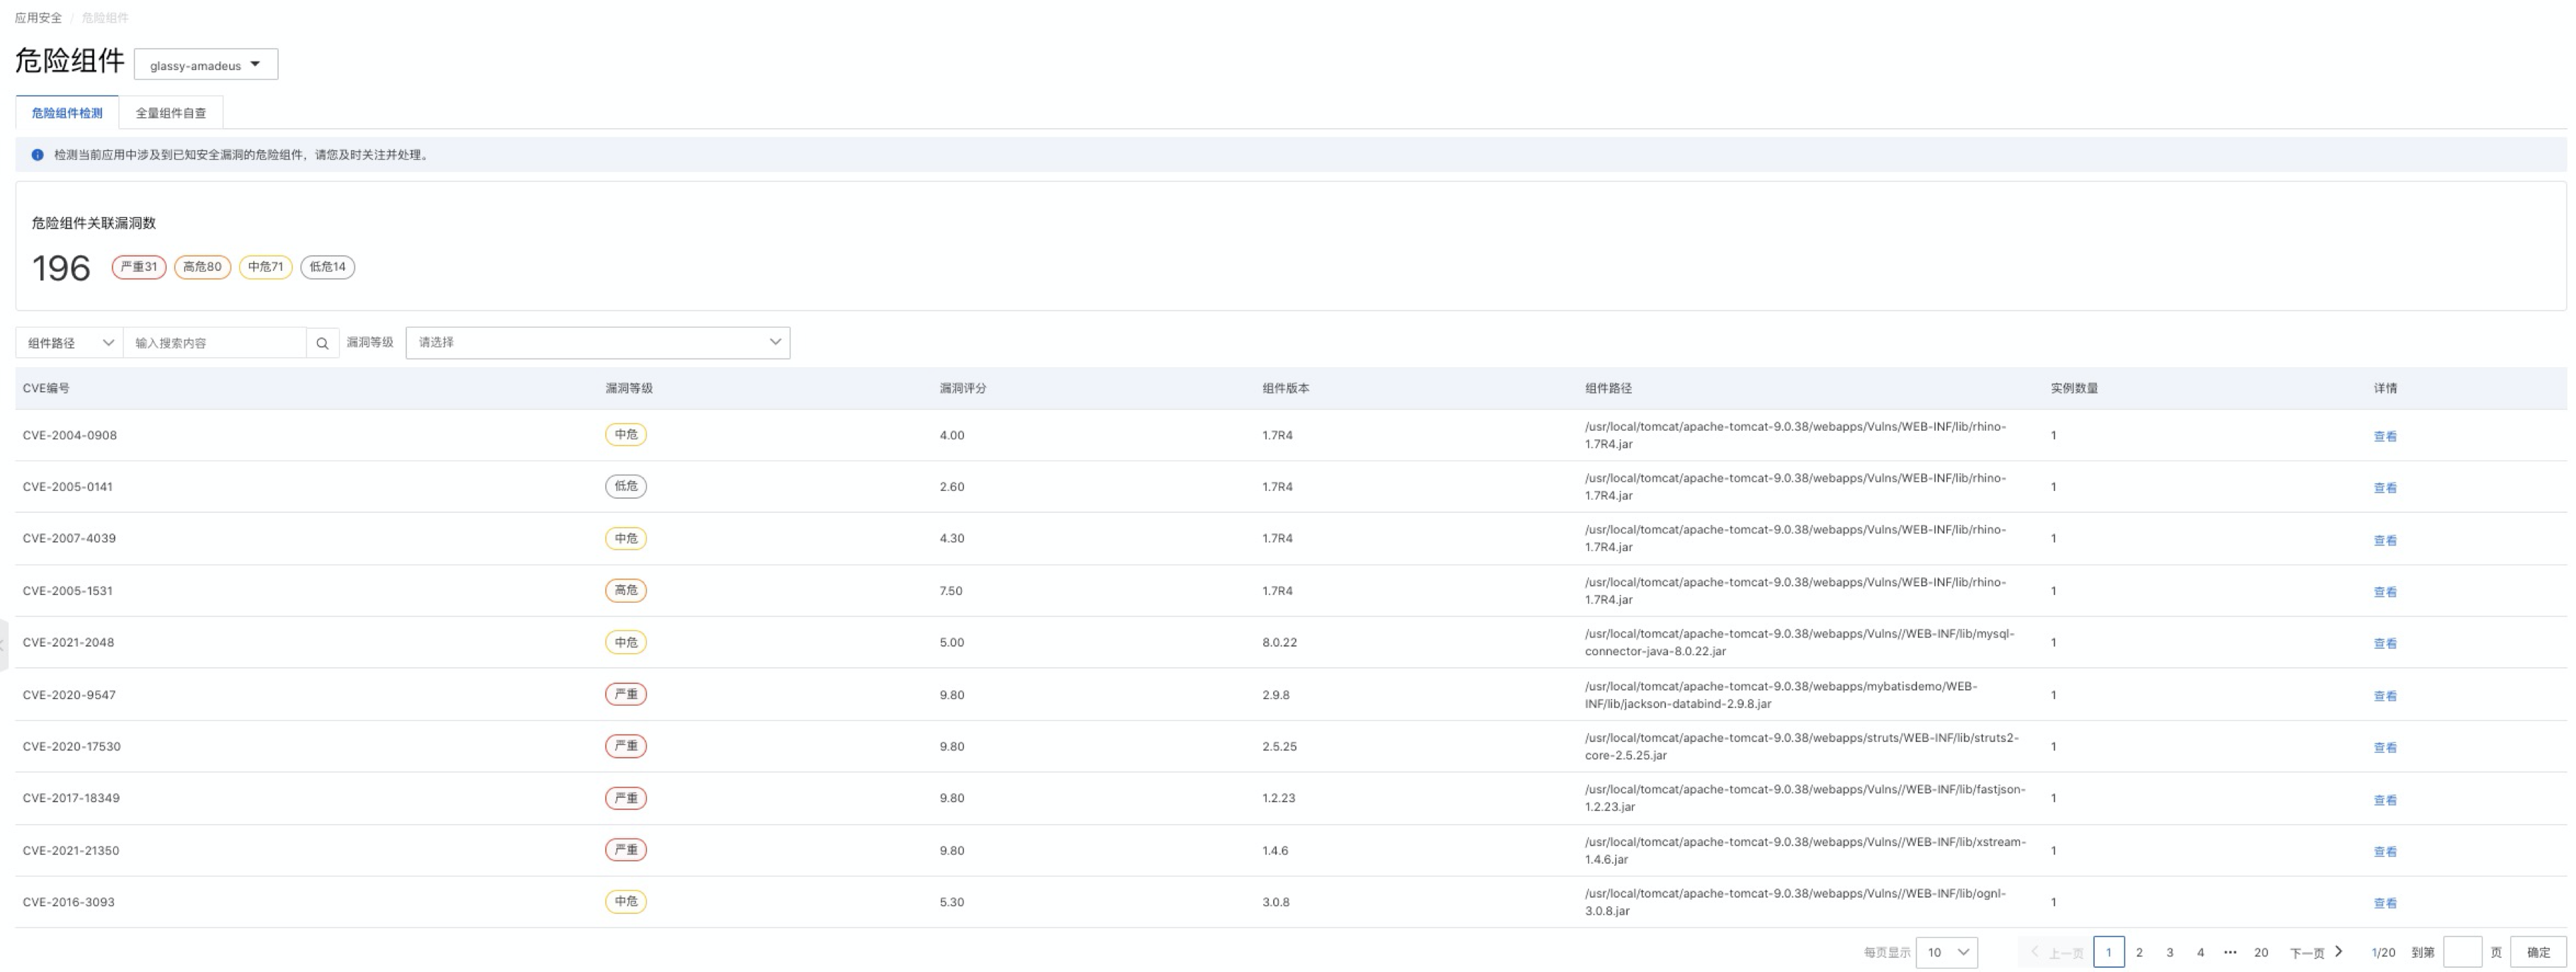Click the blue info icon in banner
This screenshot has height=972, width=2576.
[x=38, y=155]
